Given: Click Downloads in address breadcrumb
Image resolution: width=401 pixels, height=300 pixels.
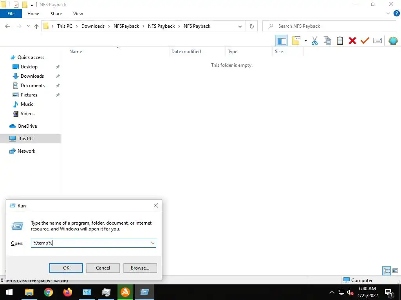Looking at the screenshot, I should coord(93,26).
